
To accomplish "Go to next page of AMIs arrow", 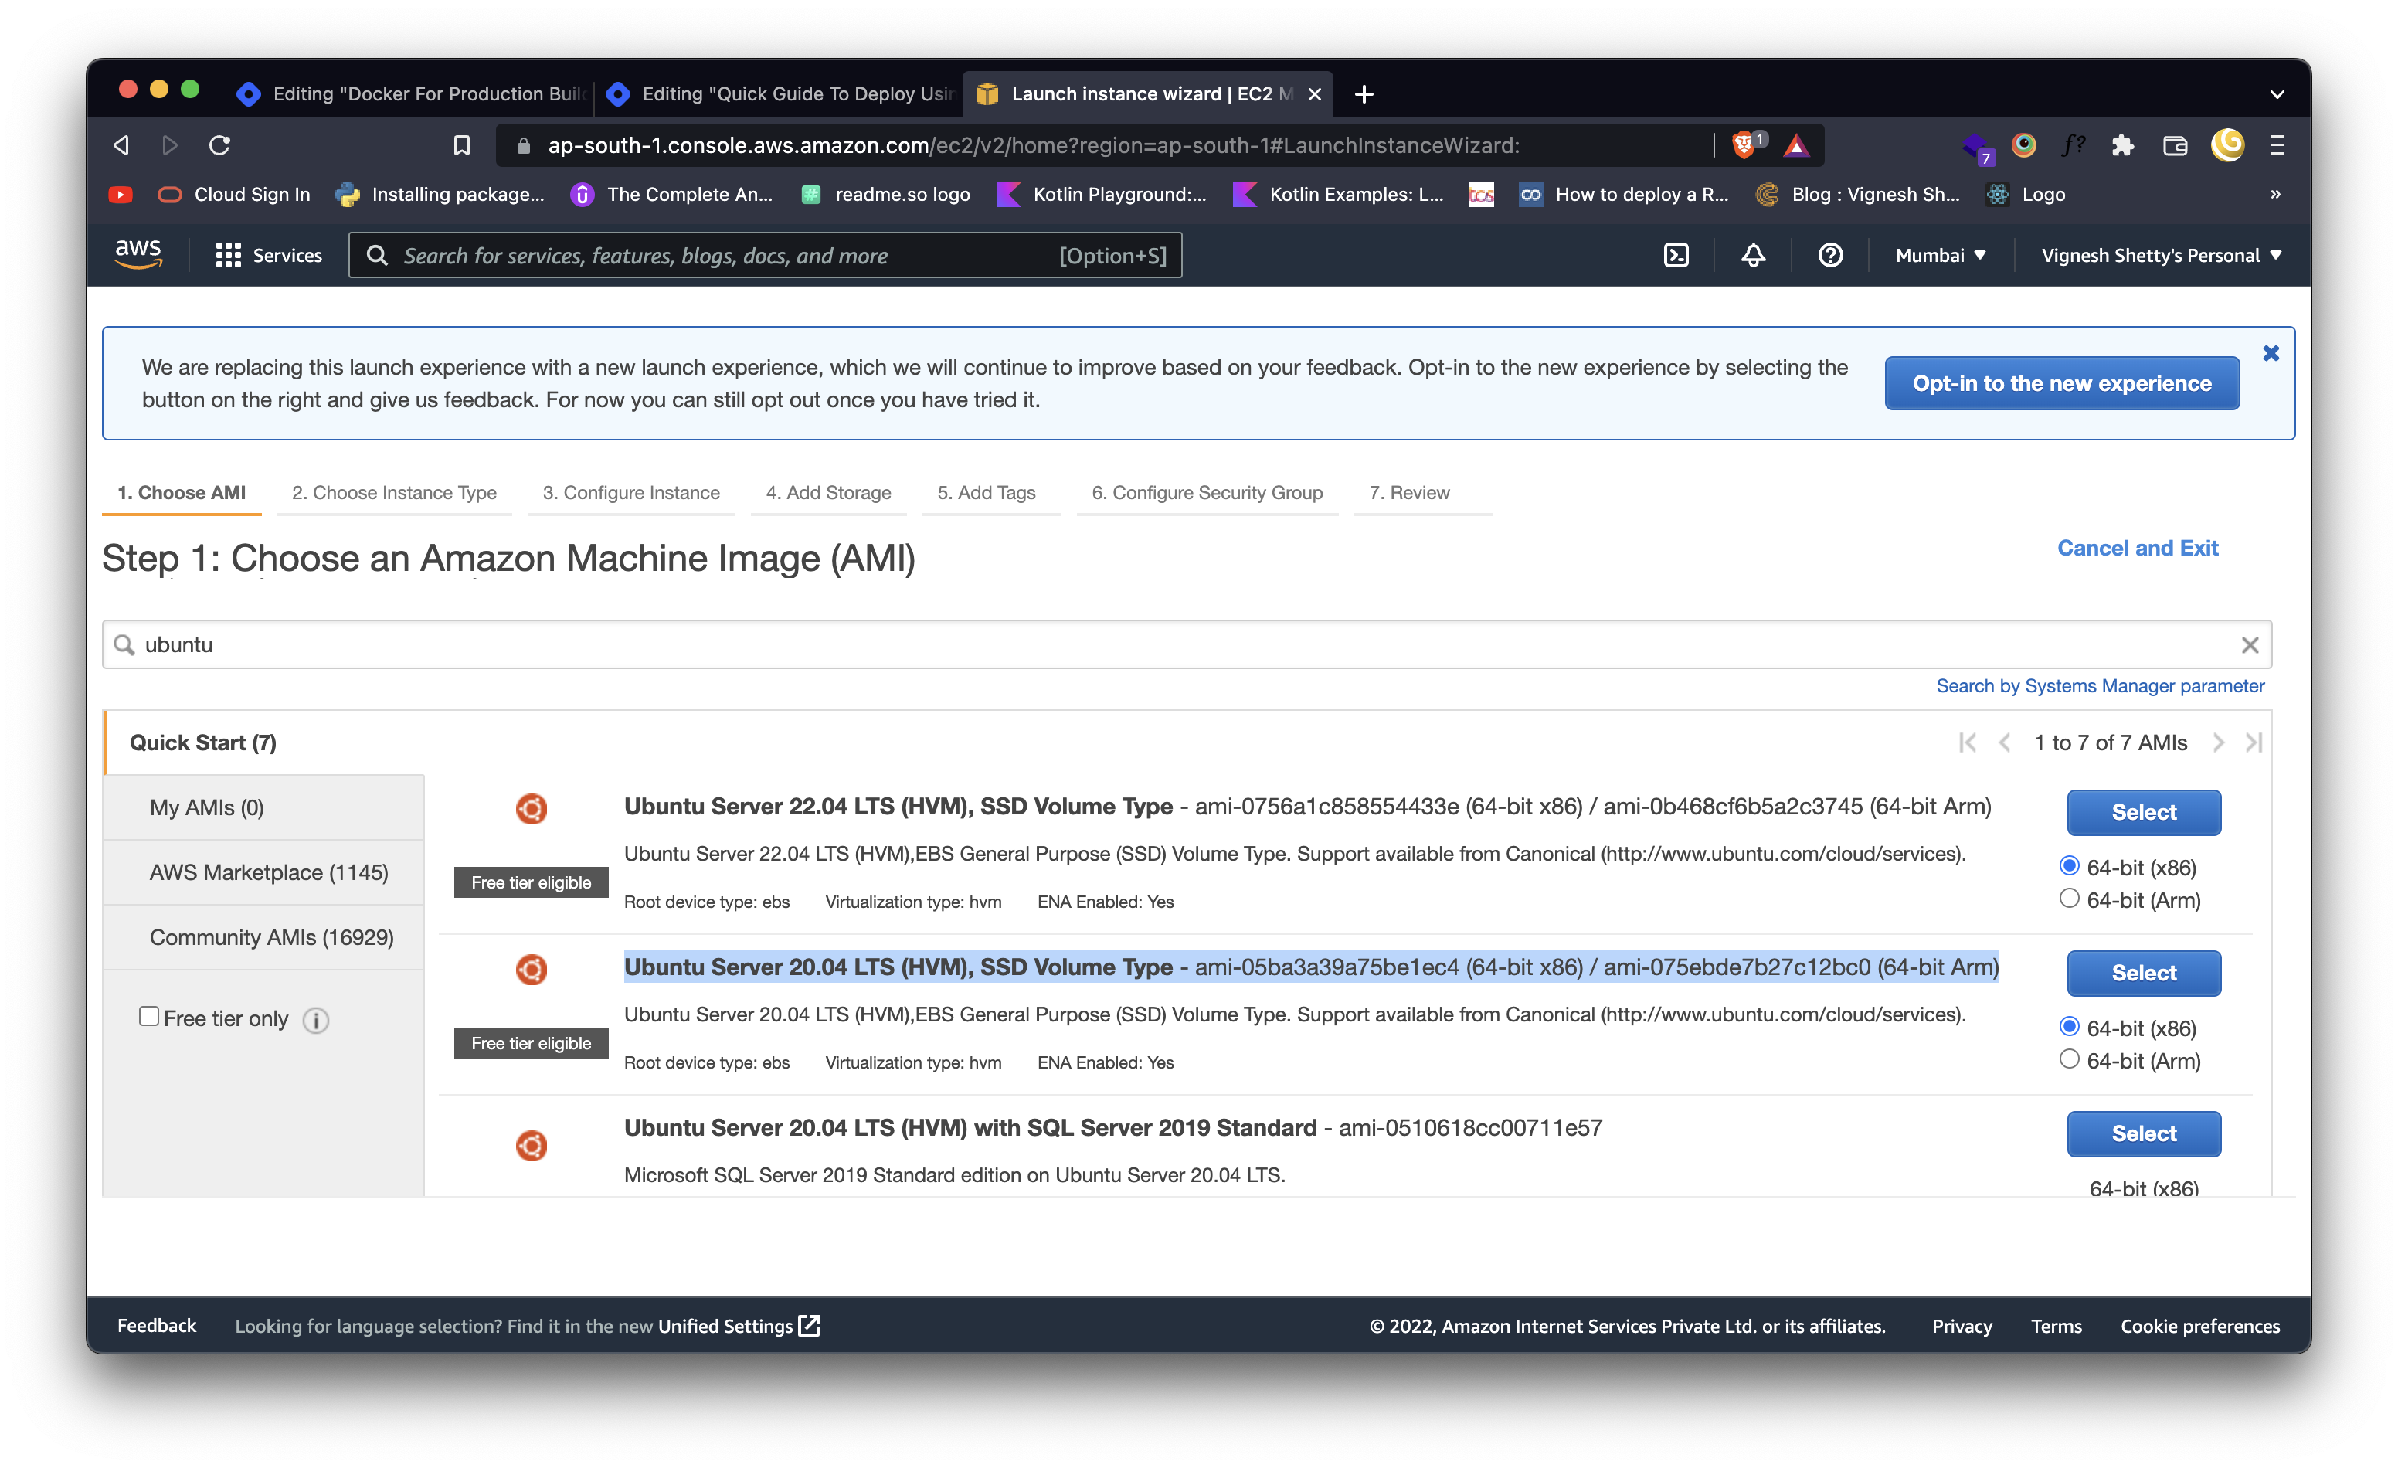I will click(x=2218, y=742).
